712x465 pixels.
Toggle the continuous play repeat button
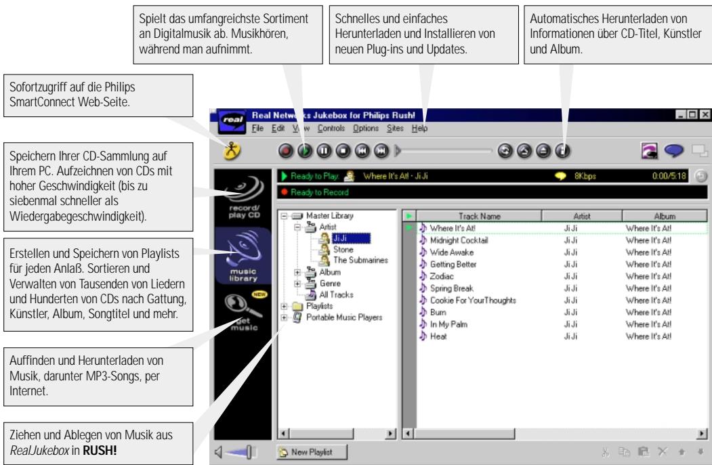point(505,151)
